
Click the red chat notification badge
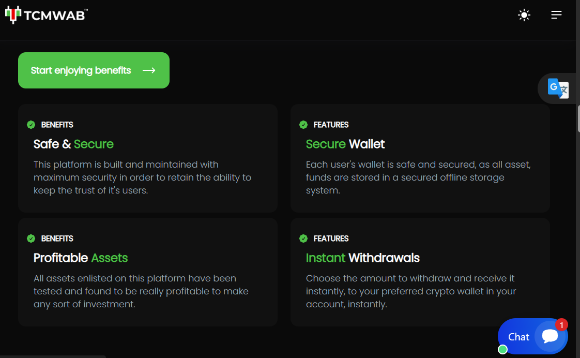[x=561, y=325]
